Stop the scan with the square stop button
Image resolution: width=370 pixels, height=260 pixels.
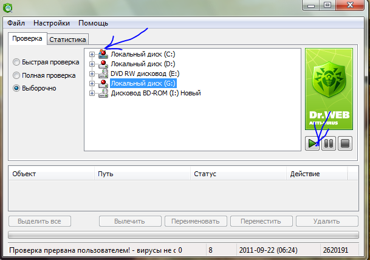click(x=345, y=143)
